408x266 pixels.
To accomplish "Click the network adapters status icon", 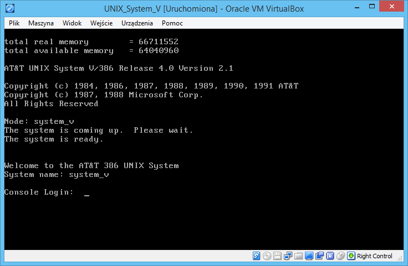I will pyautogui.click(x=288, y=256).
